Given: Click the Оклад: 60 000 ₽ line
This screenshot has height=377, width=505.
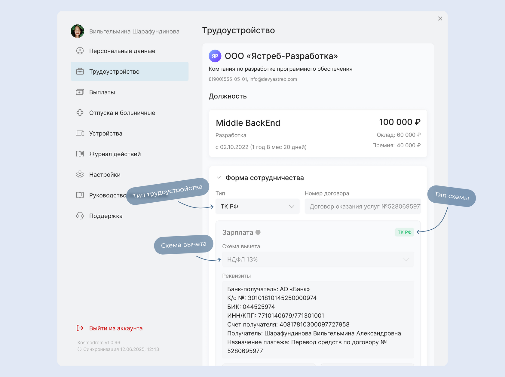Looking at the screenshot, I should coord(399,135).
